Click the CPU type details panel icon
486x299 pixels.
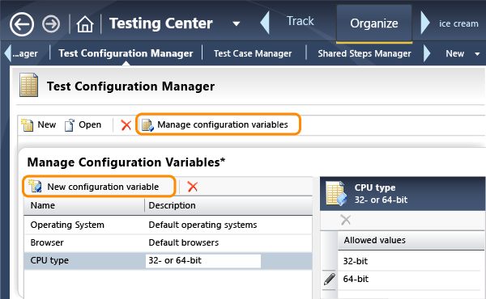[336, 194]
